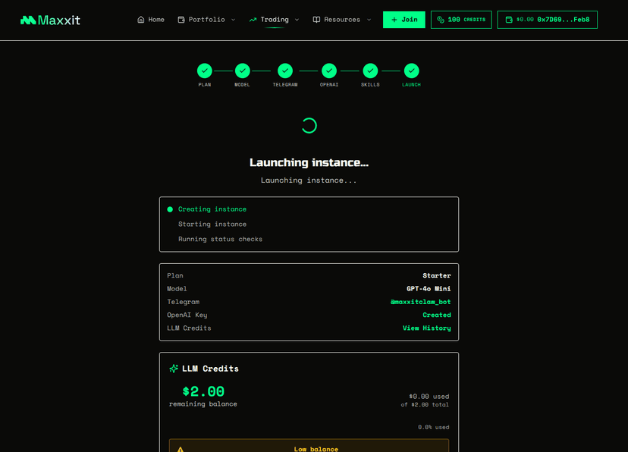Viewport: 628px width, 452px height.
Task: Click the MODEL step label
Action: [242, 84]
